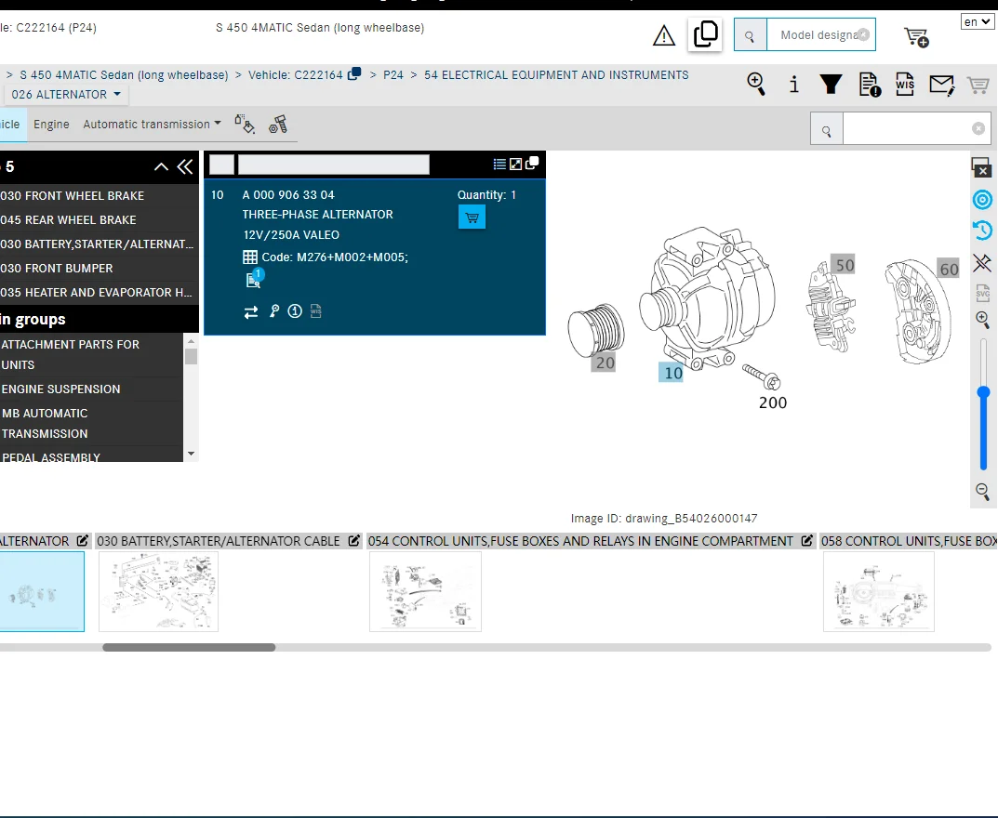Click the expand panel icon in parts header
This screenshot has height=818, width=998.
coord(515,165)
